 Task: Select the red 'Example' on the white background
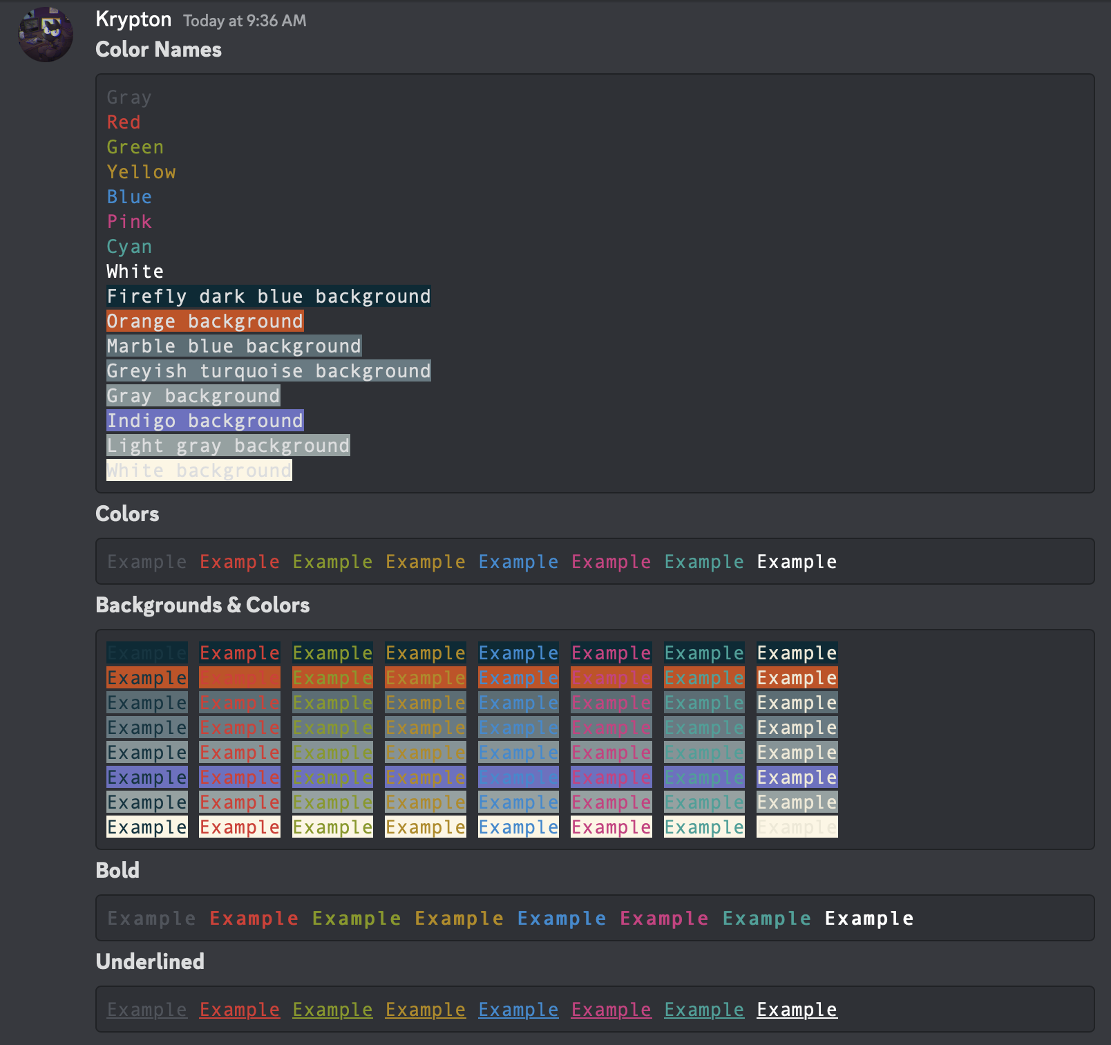(x=240, y=827)
